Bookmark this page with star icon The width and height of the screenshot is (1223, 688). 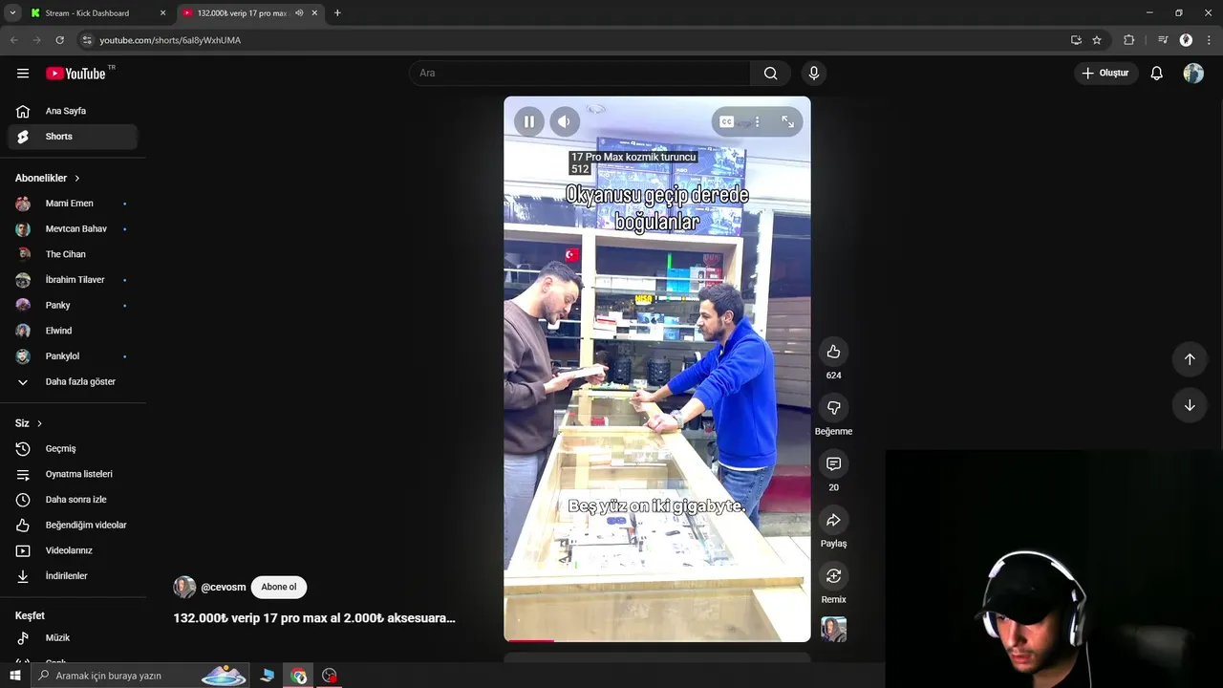click(1097, 40)
